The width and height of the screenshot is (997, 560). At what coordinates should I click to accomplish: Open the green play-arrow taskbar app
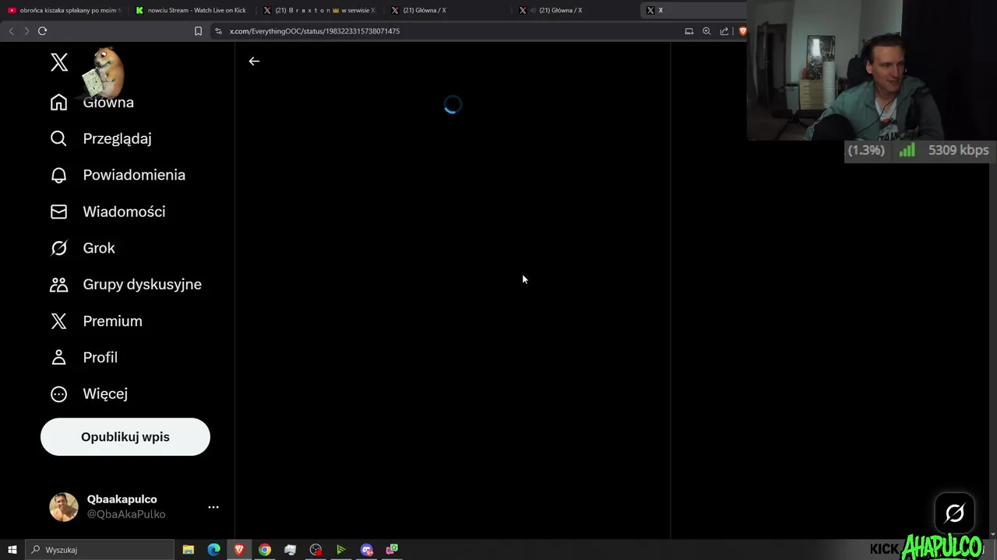tap(341, 550)
